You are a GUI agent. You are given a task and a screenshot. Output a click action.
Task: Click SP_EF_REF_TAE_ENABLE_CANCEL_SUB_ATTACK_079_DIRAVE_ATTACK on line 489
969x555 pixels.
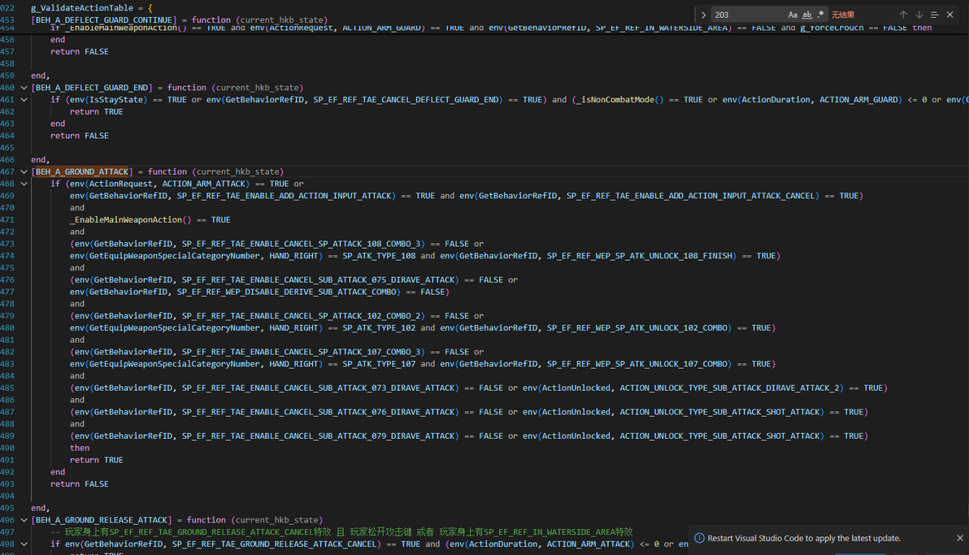click(x=320, y=436)
